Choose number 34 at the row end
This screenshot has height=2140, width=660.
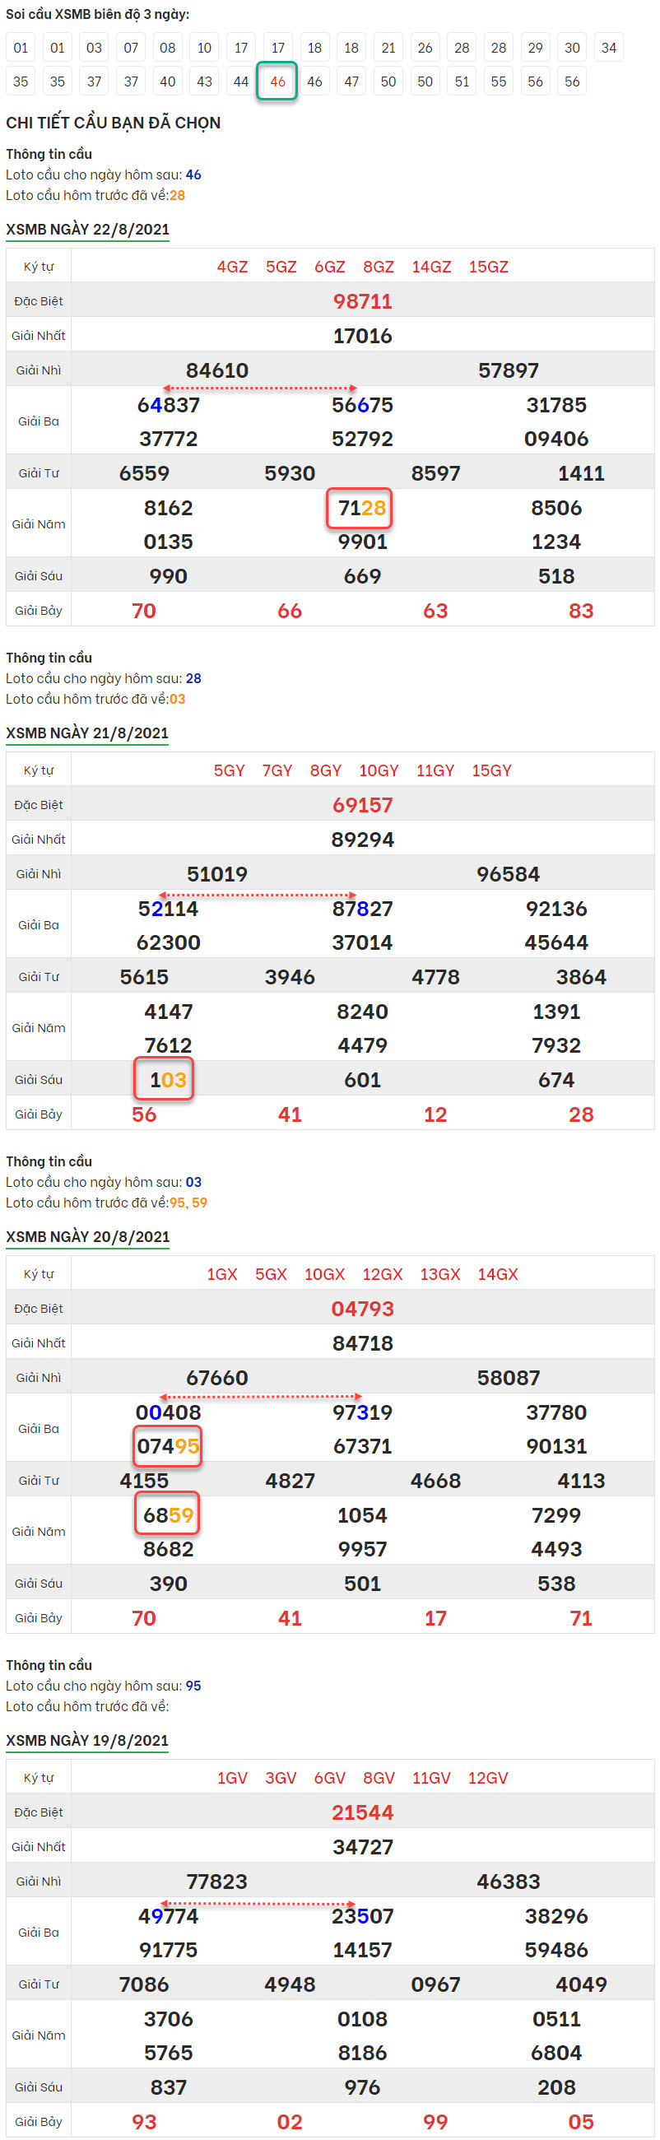click(608, 48)
